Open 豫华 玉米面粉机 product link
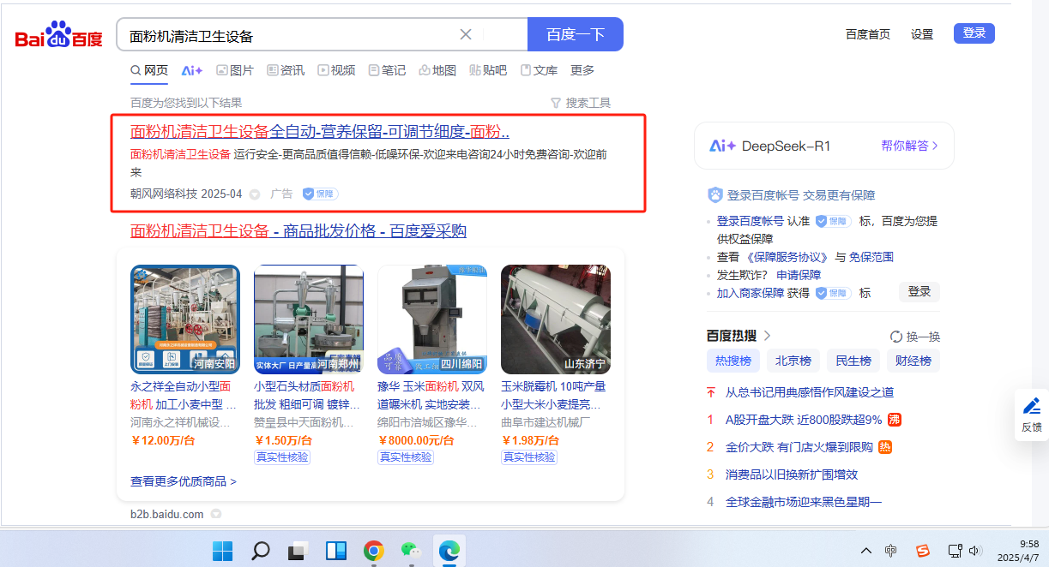 coord(431,395)
